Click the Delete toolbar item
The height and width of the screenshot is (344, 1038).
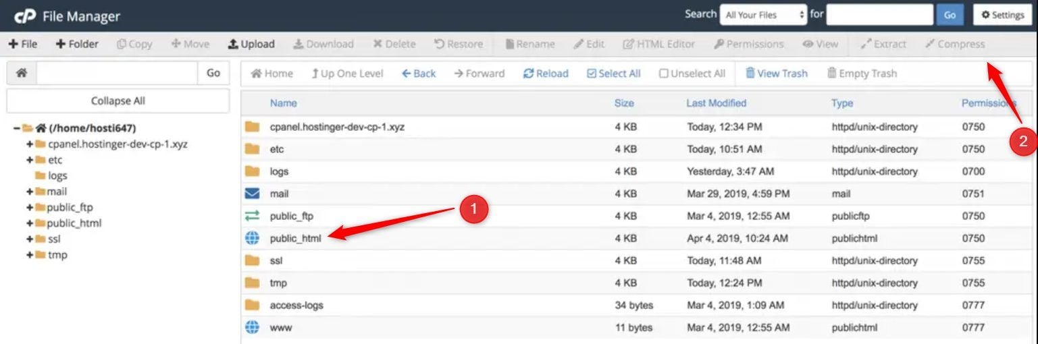click(x=394, y=44)
